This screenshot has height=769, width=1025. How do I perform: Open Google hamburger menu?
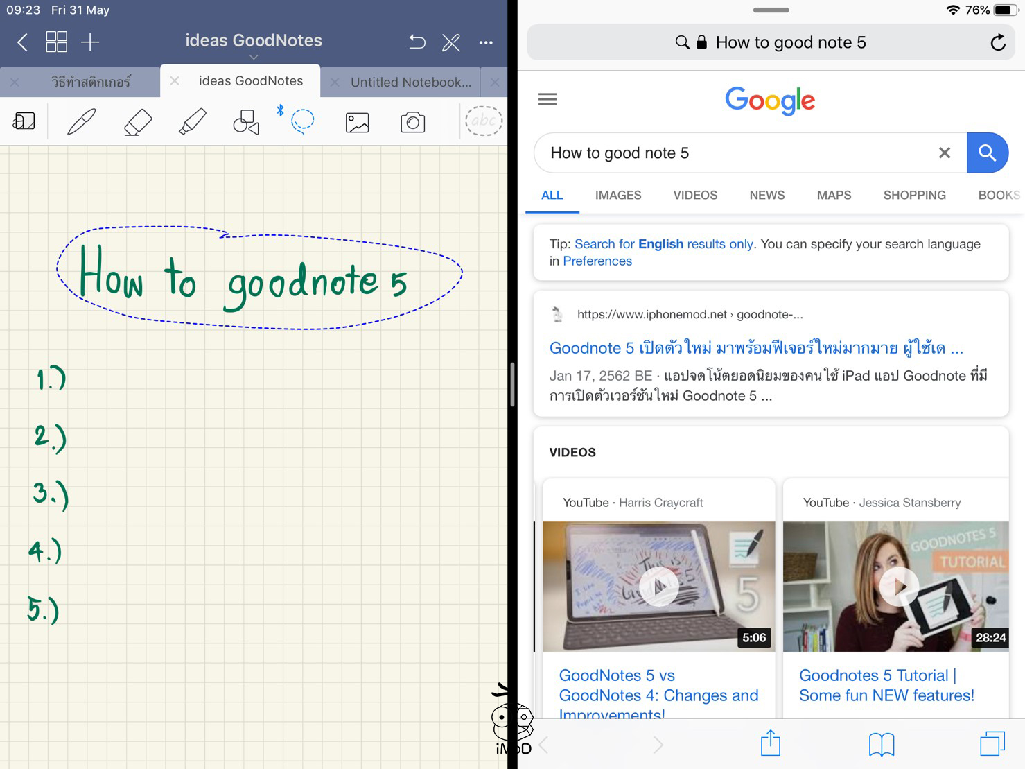[547, 99]
